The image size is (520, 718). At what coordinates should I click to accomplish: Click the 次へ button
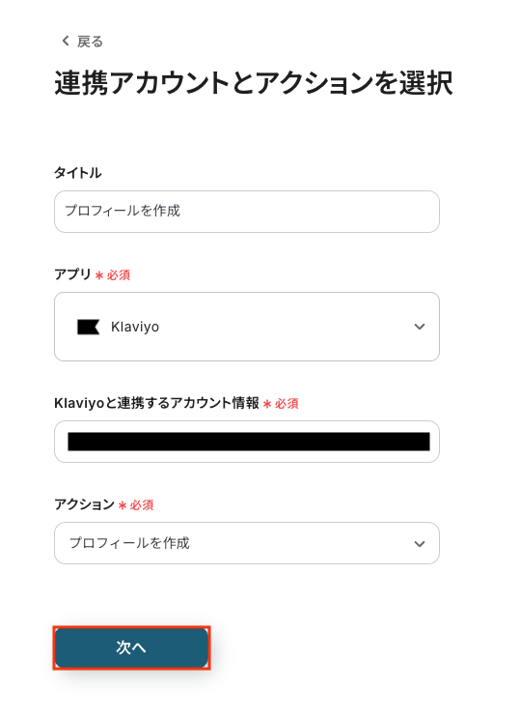click(132, 647)
